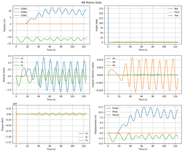Click the −15 tick on Position axis
The height and width of the screenshot is (152, 183).
9,43
